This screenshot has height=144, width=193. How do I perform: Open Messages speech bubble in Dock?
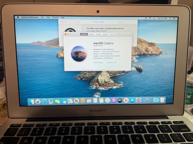coord(64,101)
